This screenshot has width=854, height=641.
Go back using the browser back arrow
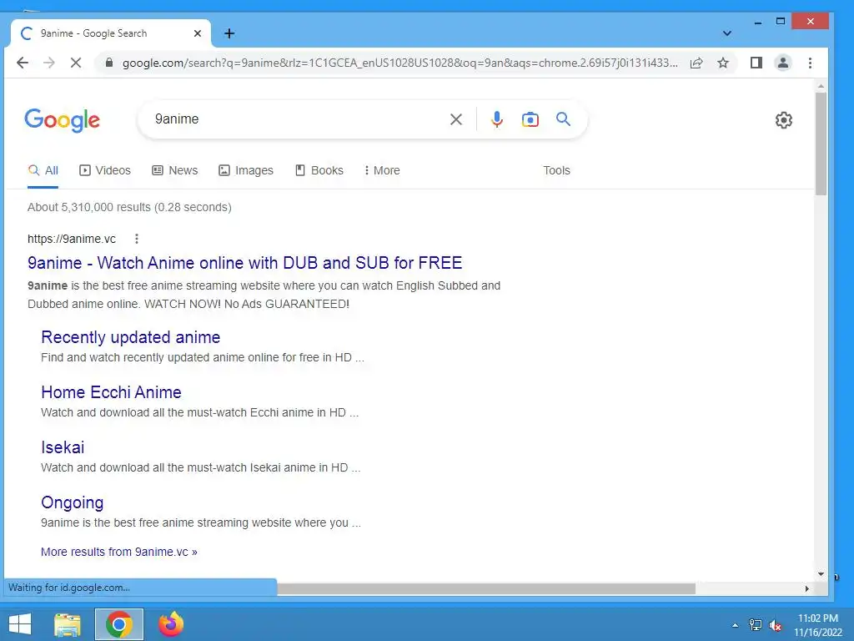click(x=23, y=63)
